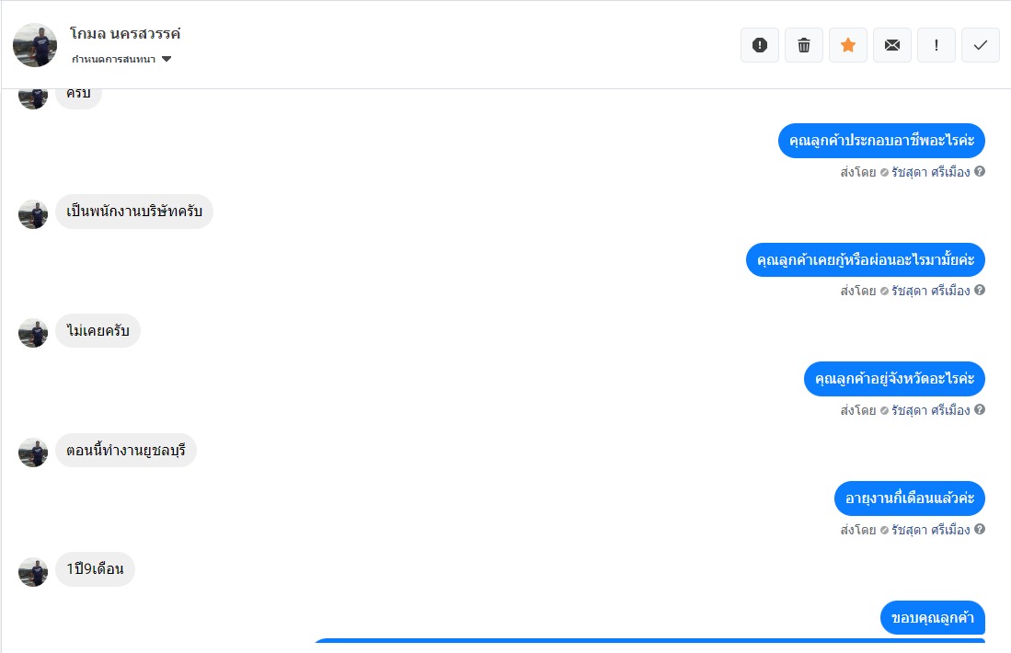
Task: Click help icon under คุณลูกค้าเคยกู้หรือผ่อนอะไรมามั้ยค่ะ message
Action: point(980,291)
